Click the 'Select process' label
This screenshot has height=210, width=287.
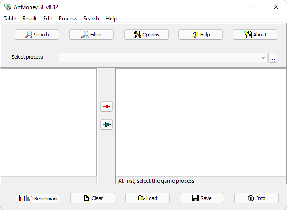(27, 57)
